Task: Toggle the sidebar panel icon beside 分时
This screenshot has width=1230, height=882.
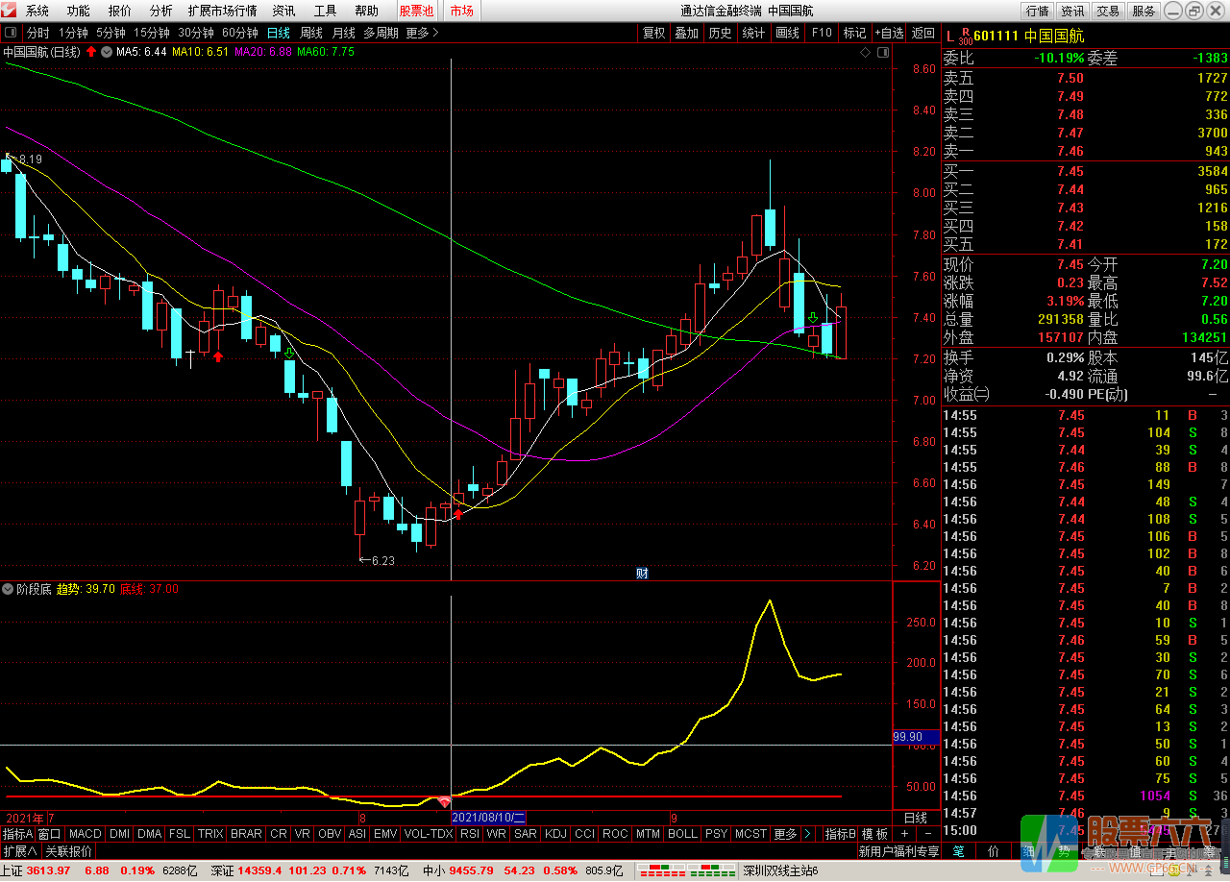Action: (x=11, y=33)
